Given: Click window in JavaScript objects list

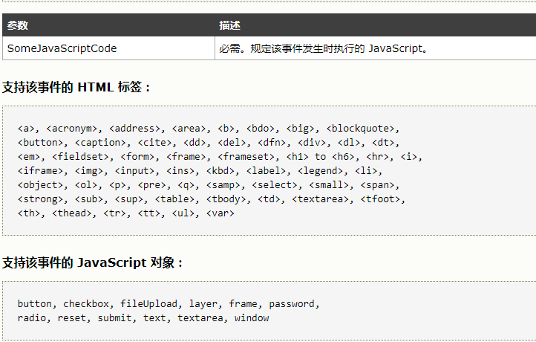Looking at the screenshot, I should 252,317.
